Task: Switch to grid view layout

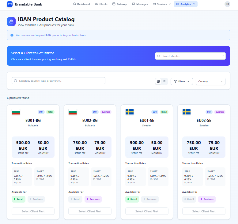Action: point(158,81)
